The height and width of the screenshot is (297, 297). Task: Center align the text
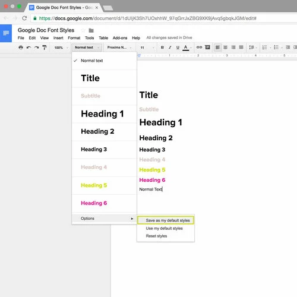[225, 48]
